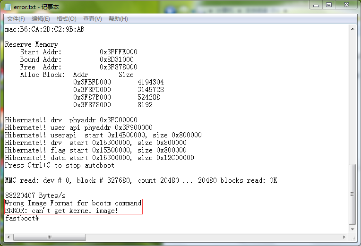Click "ERROR: can't get kernel image!" line
Image resolution: width=361 pixels, height=246 pixels.
click(61, 211)
